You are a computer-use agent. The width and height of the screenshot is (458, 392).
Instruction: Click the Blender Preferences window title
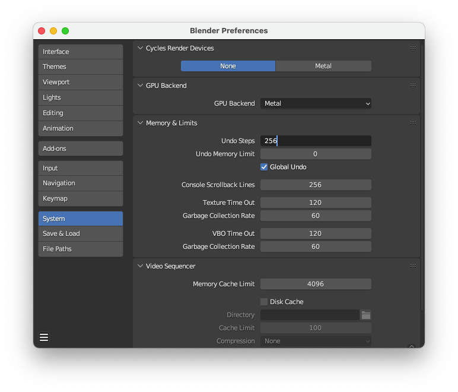pos(229,31)
